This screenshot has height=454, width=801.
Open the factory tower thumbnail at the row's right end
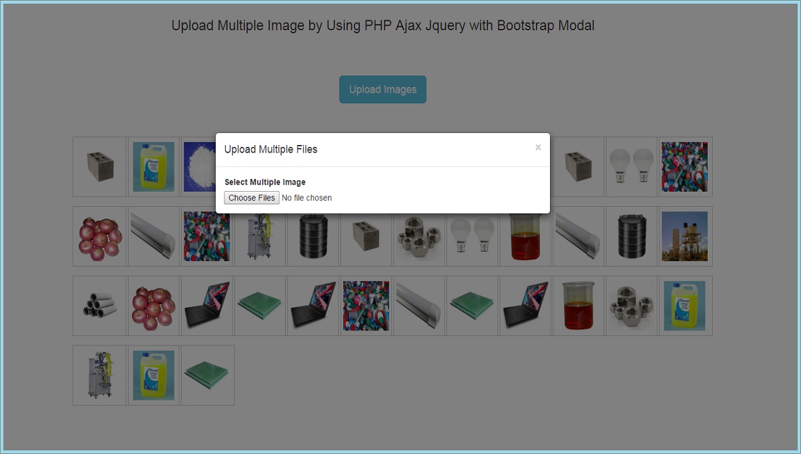(684, 236)
